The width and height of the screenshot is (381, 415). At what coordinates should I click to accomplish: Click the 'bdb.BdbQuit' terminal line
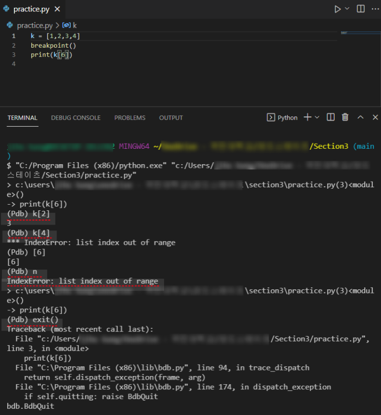(x=30, y=406)
